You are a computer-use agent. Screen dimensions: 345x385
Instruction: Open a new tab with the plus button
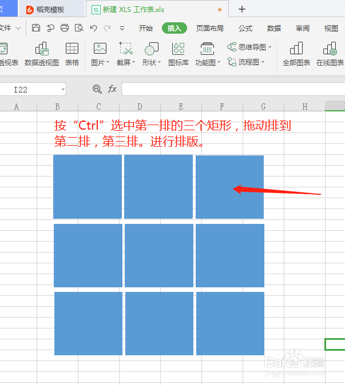[242, 9]
